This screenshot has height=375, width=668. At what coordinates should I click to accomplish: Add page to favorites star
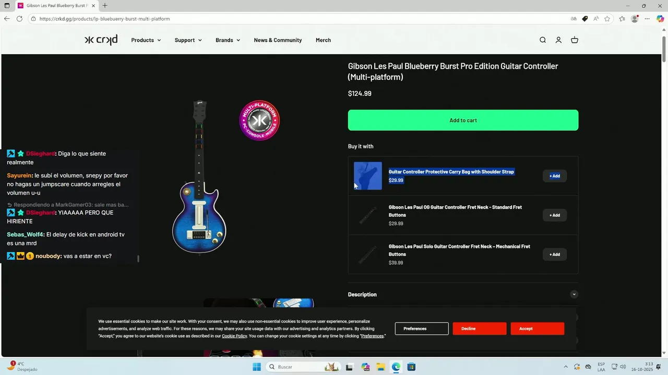coord(607,19)
